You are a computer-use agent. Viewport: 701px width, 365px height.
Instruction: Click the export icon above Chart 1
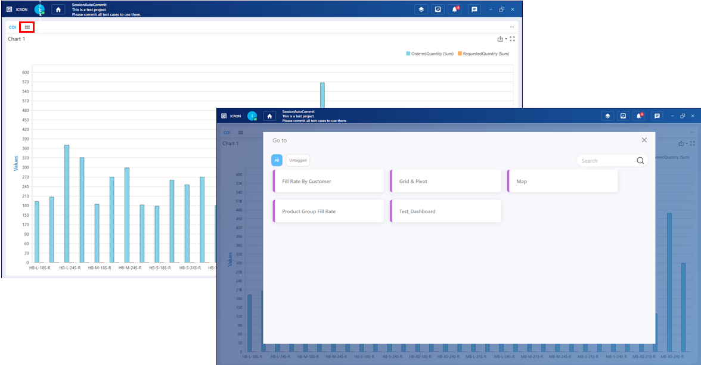[500, 38]
